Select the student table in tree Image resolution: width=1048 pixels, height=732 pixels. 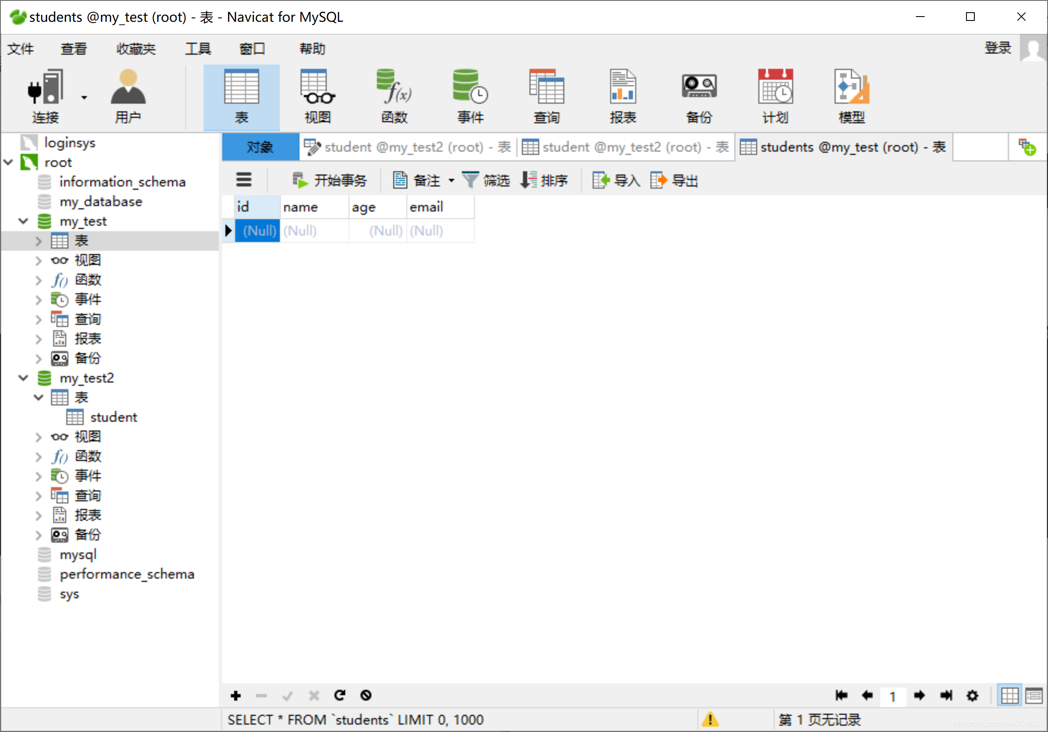[x=113, y=417]
